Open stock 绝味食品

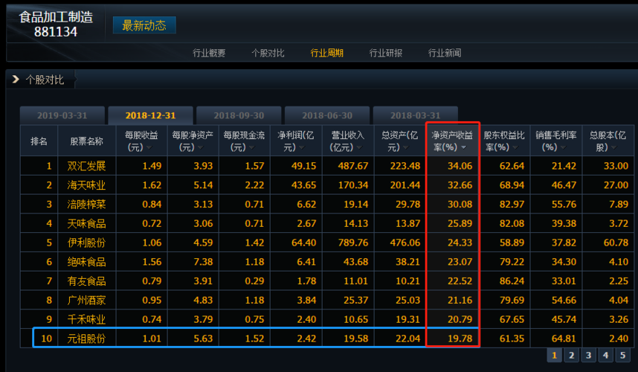coord(86,262)
